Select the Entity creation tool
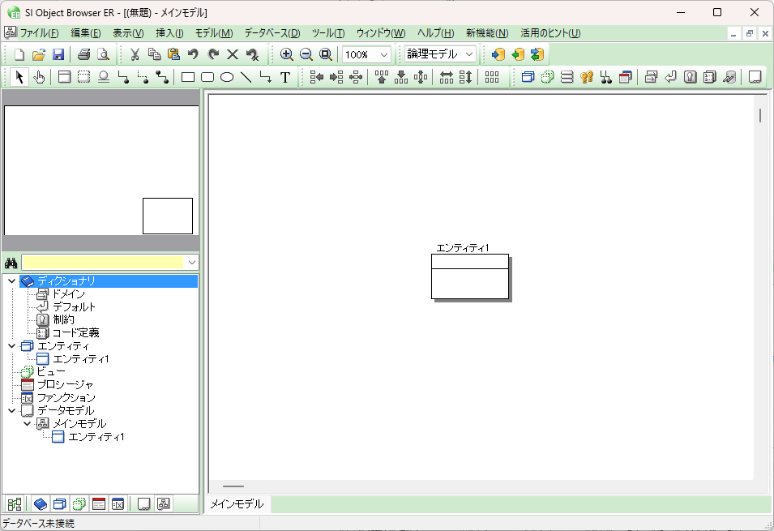 pos(64,77)
